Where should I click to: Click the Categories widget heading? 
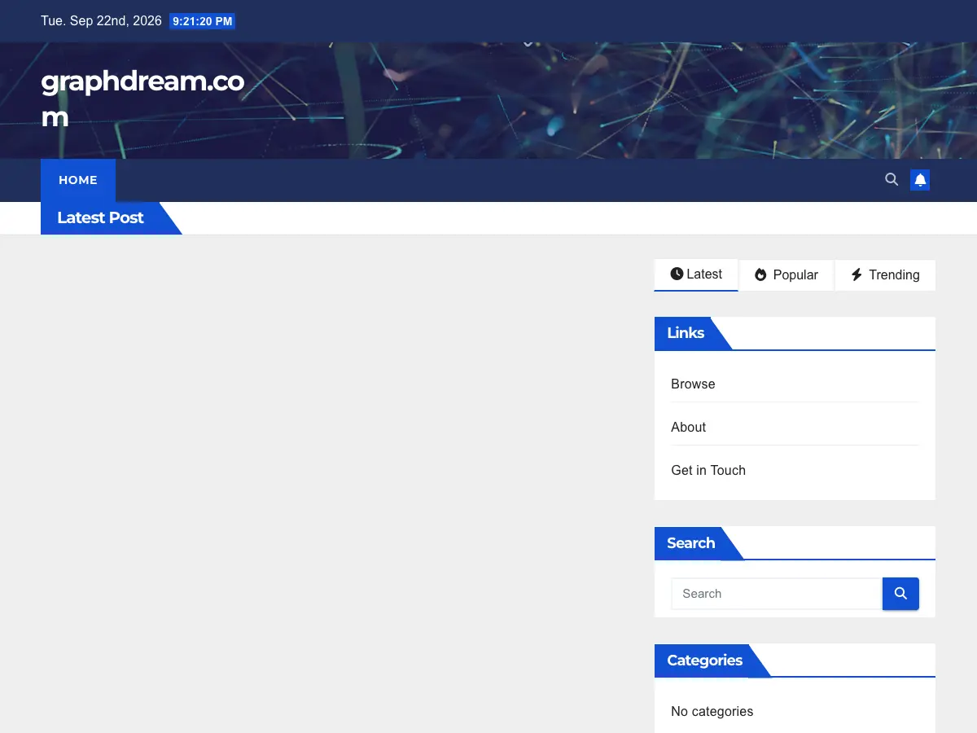click(704, 661)
